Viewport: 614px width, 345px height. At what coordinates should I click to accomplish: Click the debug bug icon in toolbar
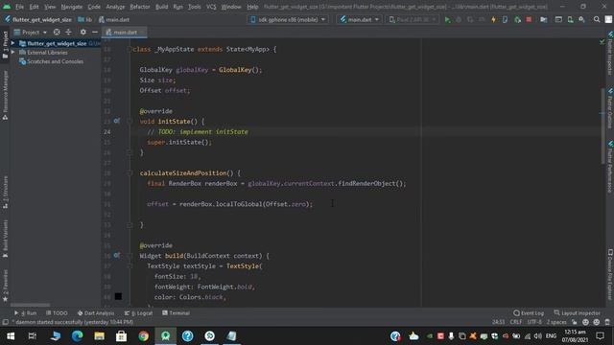pos(459,19)
